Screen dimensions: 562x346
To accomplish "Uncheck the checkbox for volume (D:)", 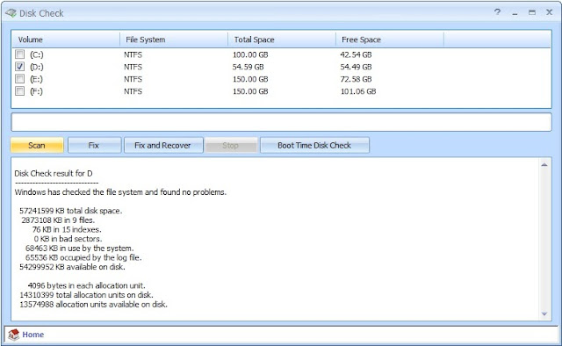I will coord(19,67).
